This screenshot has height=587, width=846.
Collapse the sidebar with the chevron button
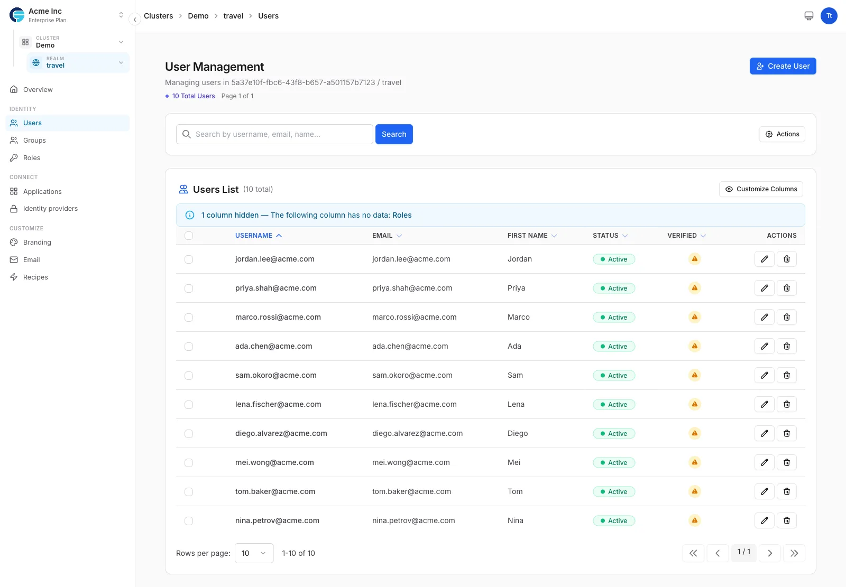135,19
